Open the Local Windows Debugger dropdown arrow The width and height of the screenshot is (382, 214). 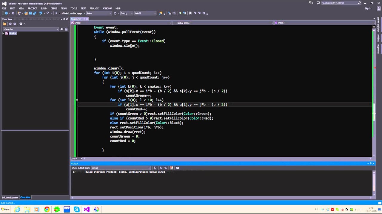pyautogui.click(x=84, y=13)
